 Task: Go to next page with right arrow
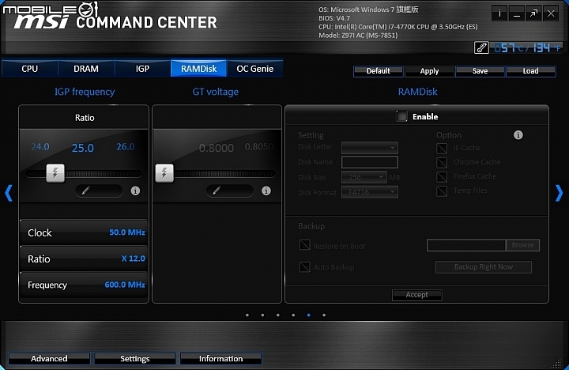click(560, 193)
